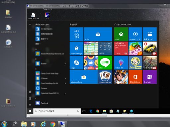Click the Windows 7 Start orb
This screenshot has height=127, width=170.
click(x=4, y=124)
